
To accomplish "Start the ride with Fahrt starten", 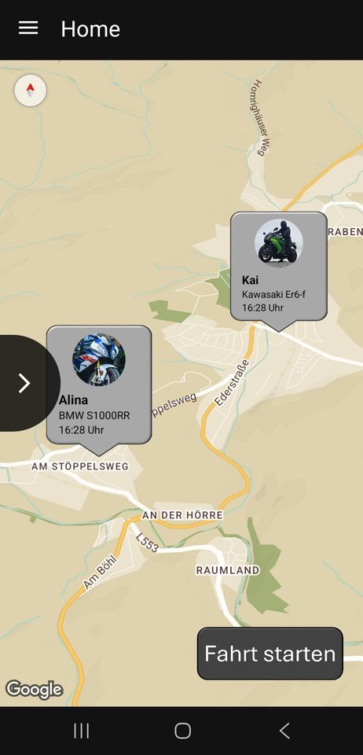I will click(x=270, y=654).
